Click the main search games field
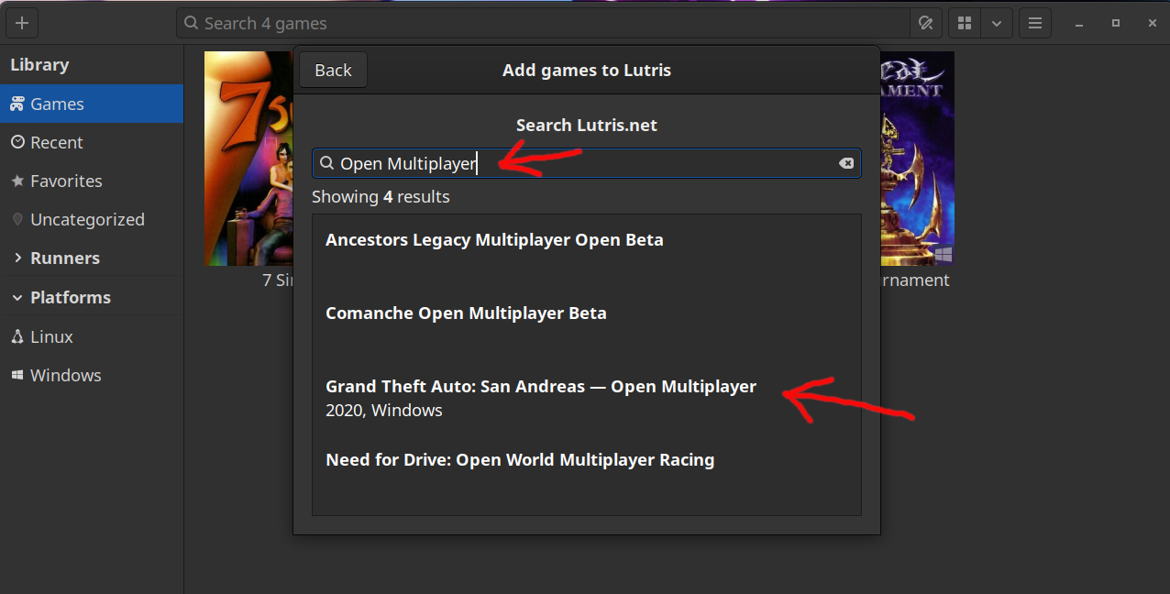This screenshot has height=594, width=1170. pos(545,23)
